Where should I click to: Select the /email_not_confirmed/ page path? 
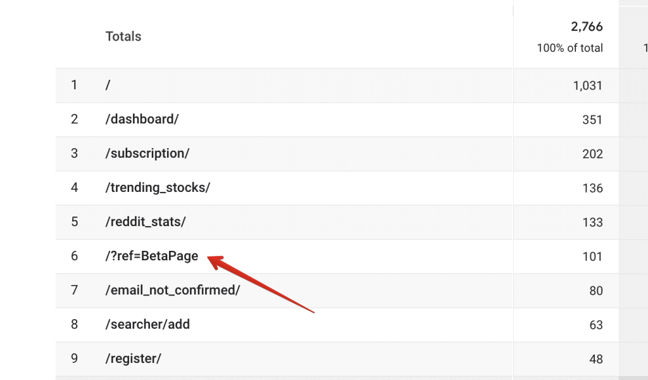click(172, 290)
